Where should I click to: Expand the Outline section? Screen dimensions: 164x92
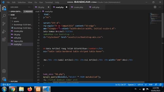click(20, 81)
